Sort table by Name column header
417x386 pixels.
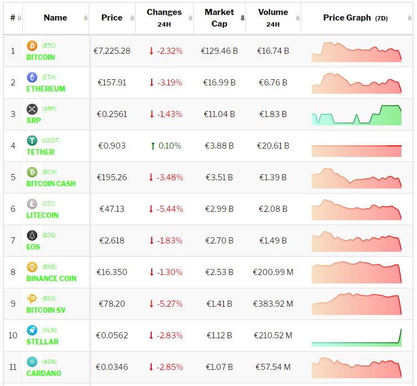click(x=55, y=18)
